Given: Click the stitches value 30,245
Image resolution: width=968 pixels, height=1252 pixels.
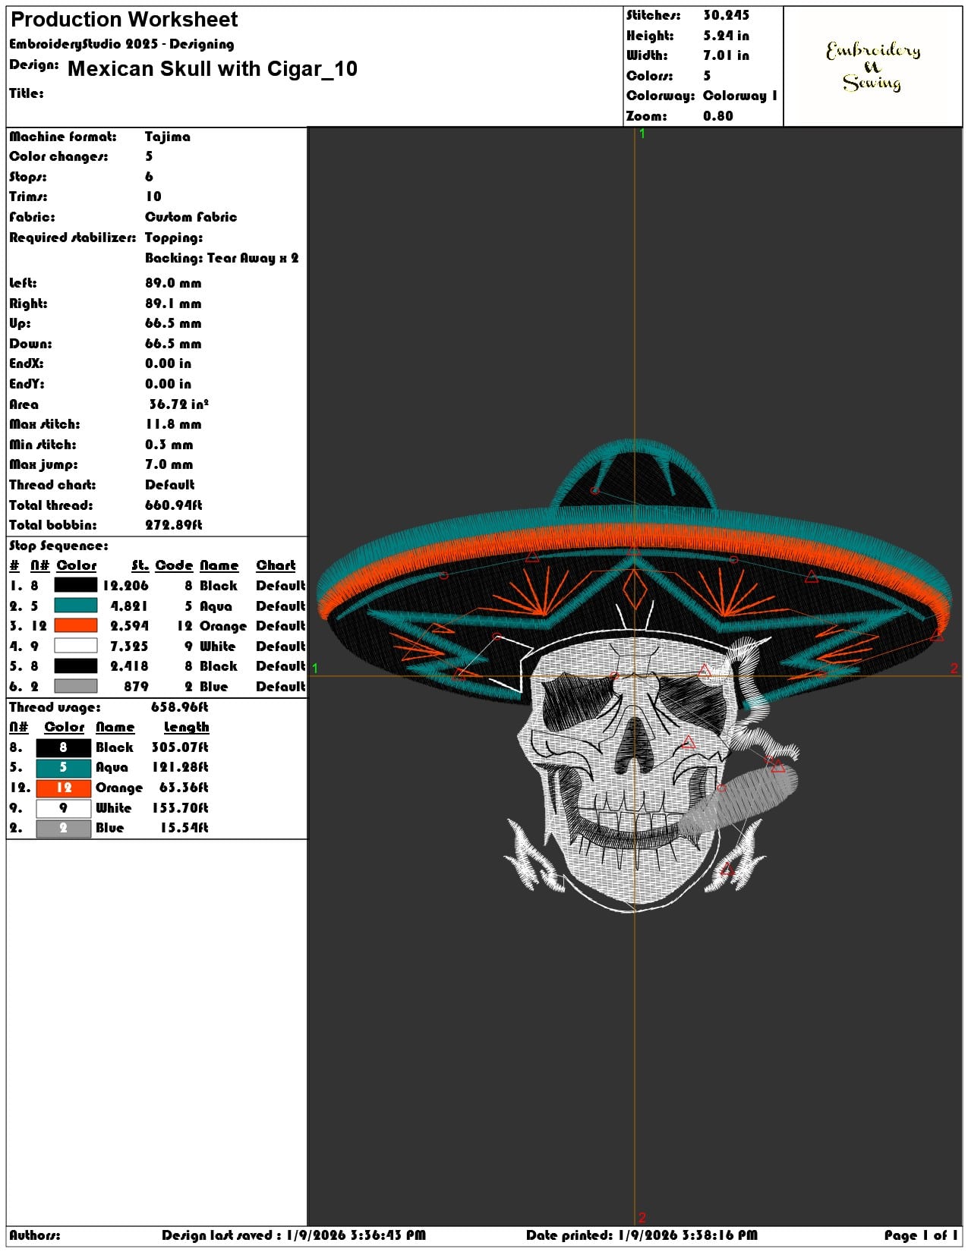Looking at the screenshot, I should [x=726, y=15].
